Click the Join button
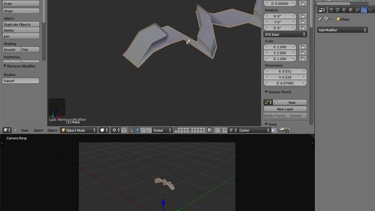This screenshot has width=375, height=211. pyautogui.click(x=21, y=36)
